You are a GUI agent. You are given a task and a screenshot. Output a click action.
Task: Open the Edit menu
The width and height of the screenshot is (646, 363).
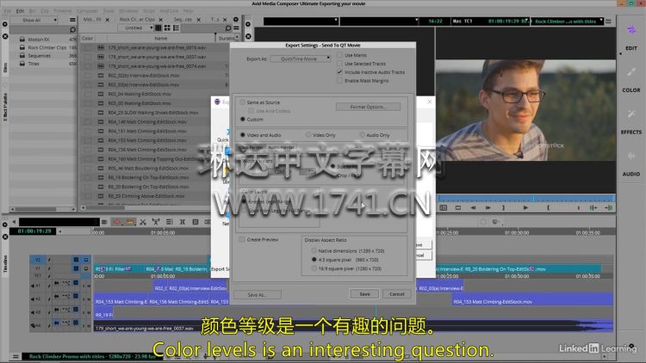(x=20, y=10)
